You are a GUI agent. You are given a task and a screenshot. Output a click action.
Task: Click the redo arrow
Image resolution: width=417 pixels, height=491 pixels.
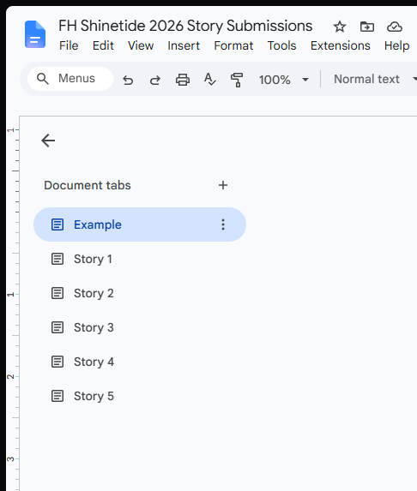click(x=155, y=81)
